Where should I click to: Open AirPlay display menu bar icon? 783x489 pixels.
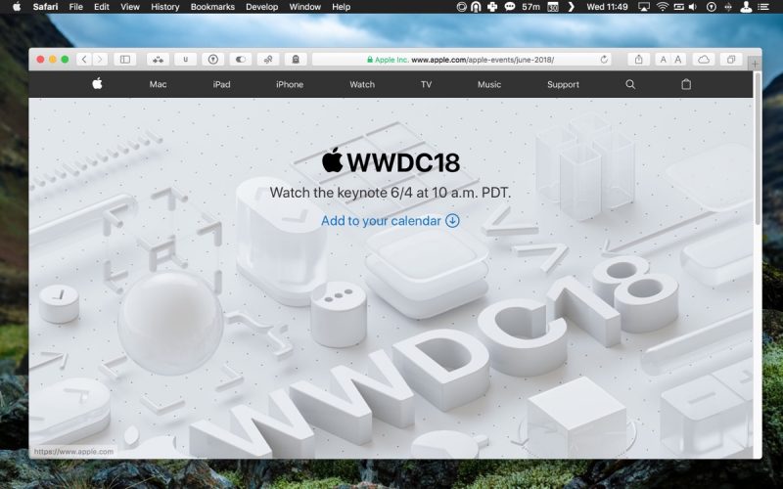point(644,7)
